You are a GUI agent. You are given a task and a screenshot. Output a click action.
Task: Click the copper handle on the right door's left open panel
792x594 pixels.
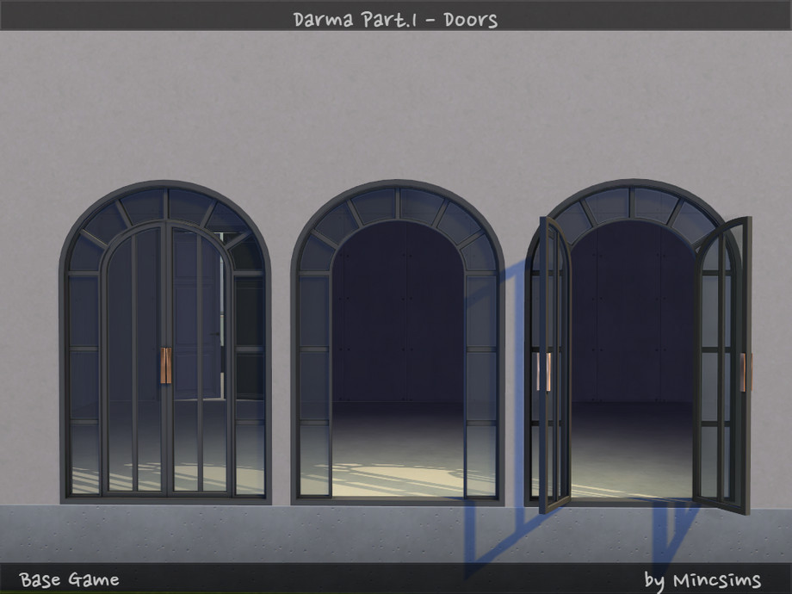tap(546, 371)
